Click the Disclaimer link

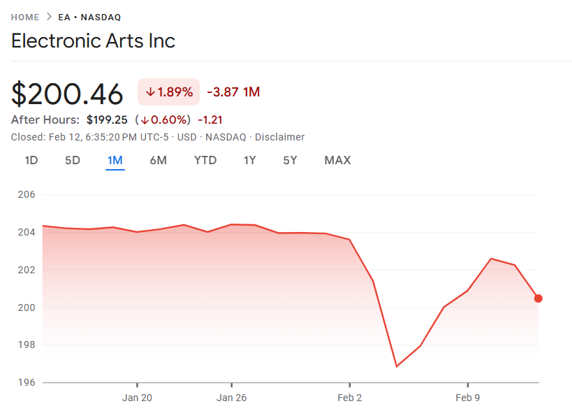[x=279, y=137]
